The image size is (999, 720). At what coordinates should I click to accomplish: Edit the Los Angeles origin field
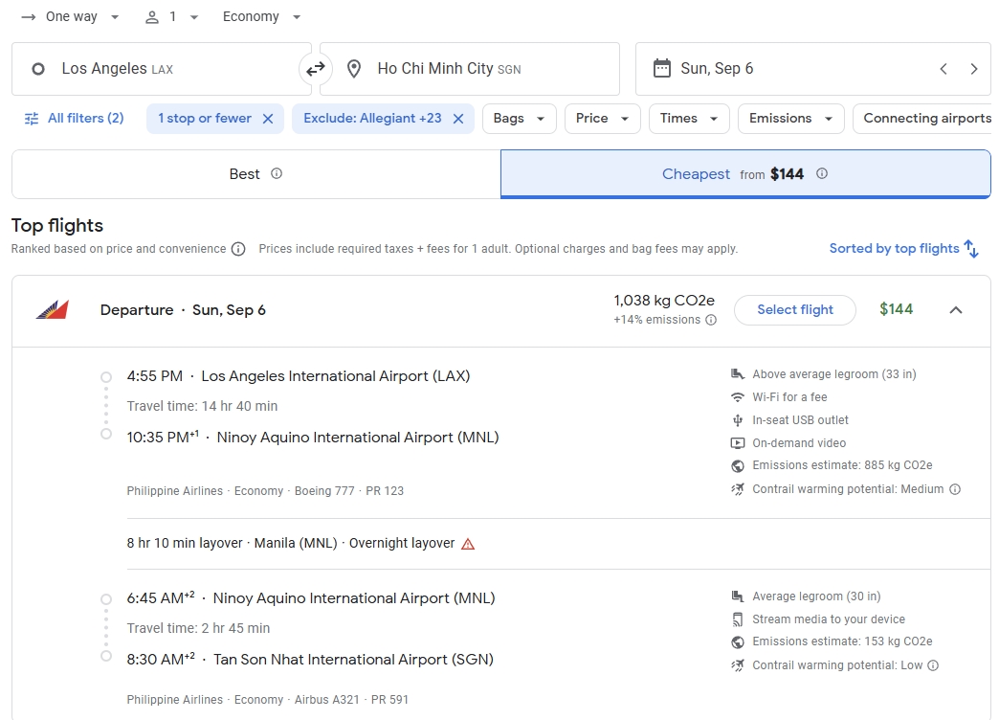pyautogui.click(x=161, y=69)
